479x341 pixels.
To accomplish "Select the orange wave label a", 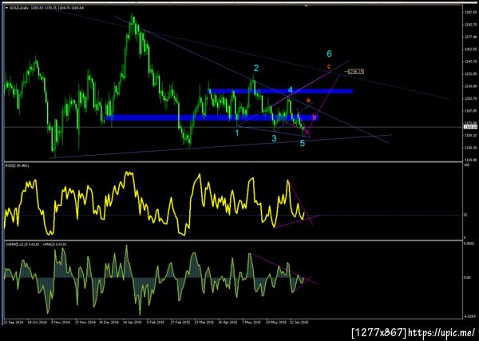I will click(308, 100).
